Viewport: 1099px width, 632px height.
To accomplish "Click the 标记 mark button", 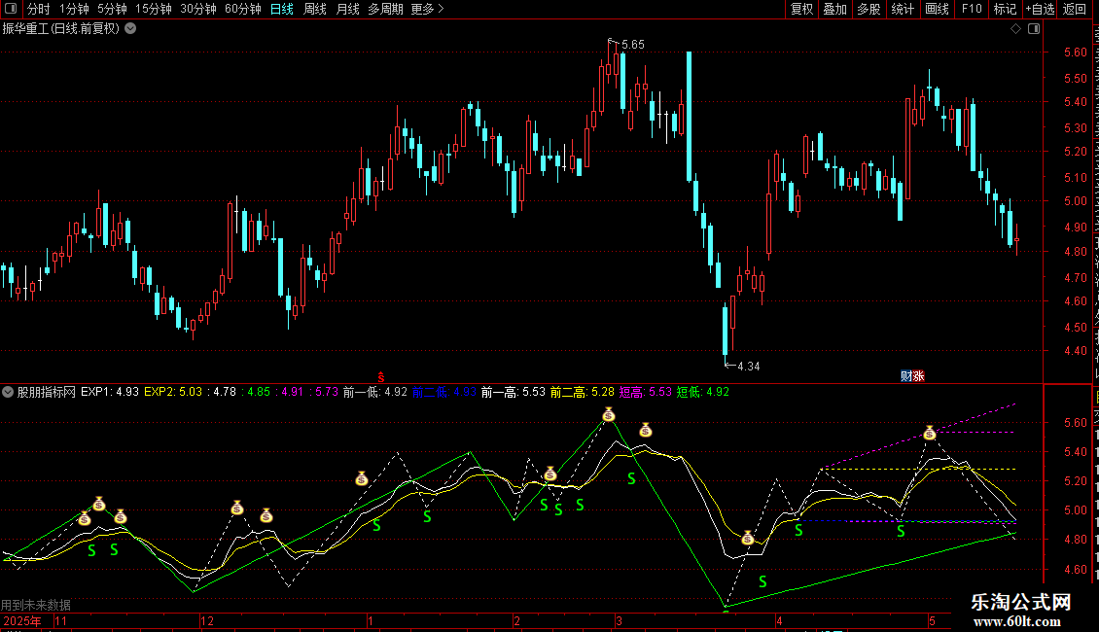I will click(1005, 9).
